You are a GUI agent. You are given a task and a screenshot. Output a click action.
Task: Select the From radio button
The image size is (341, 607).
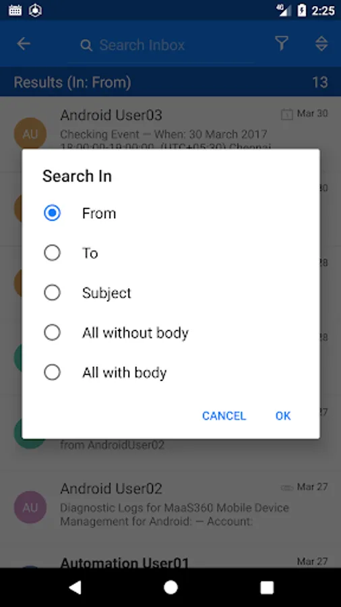tap(52, 213)
